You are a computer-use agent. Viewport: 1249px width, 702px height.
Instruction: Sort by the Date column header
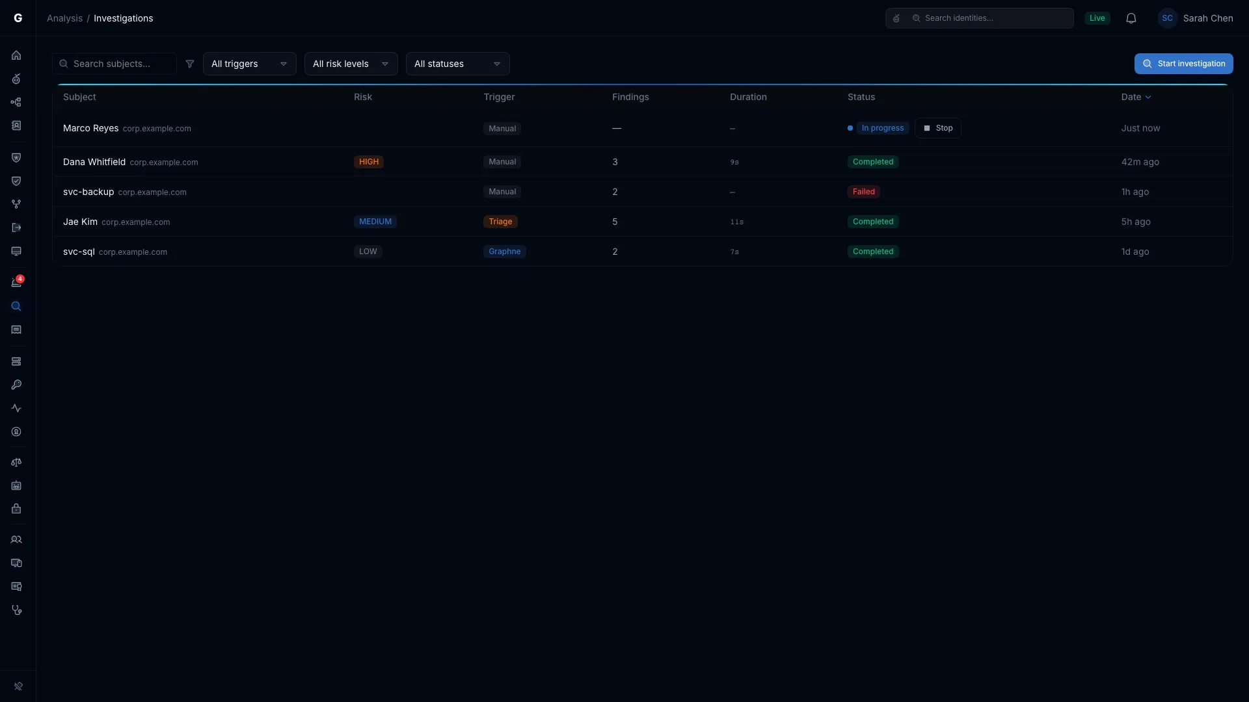[1136, 97]
